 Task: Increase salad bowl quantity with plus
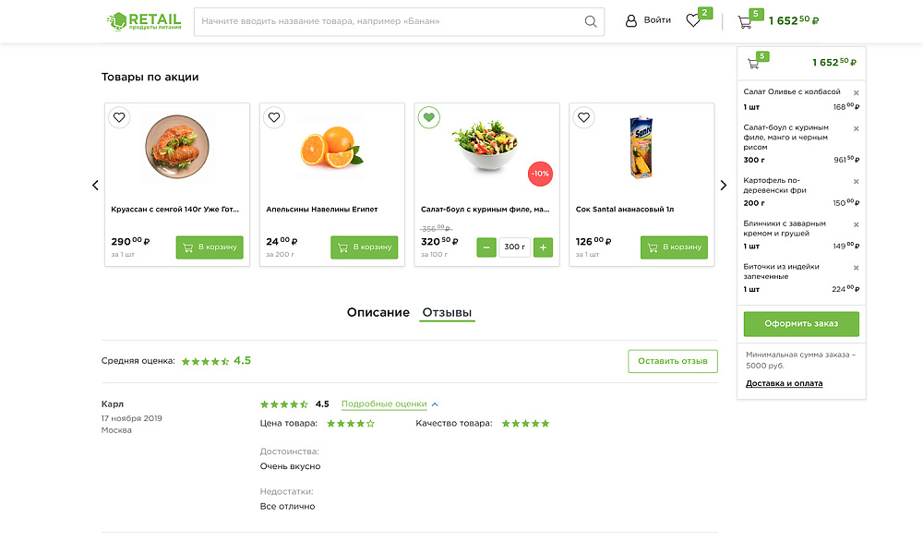543,247
